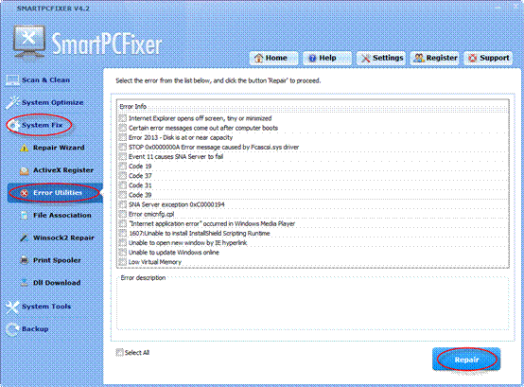Click the Dll Download icon
The height and width of the screenshot is (387, 524).
[x=24, y=282]
